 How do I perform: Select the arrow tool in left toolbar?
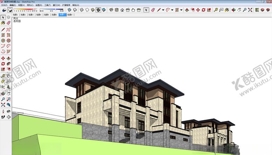point(3,17)
